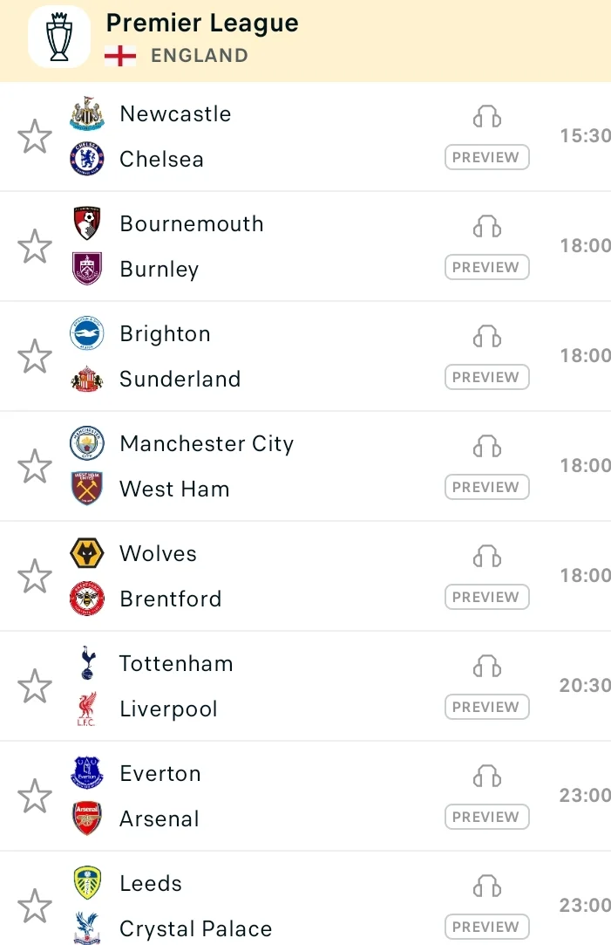This screenshot has height=945, width=611.
Task: Open preview for Manchester City vs West Ham
Action: pyautogui.click(x=487, y=488)
